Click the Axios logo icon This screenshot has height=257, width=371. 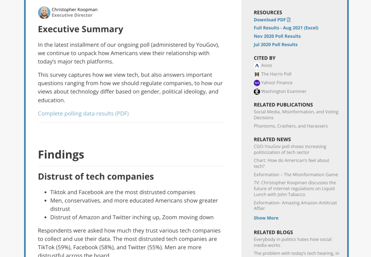click(257, 65)
